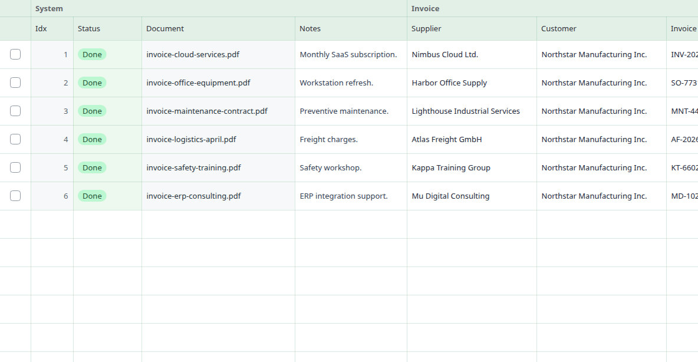
Task: Select the checkbox for invoice-maintenance-contract.pdf row
Action: pyautogui.click(x=15, y=111)
